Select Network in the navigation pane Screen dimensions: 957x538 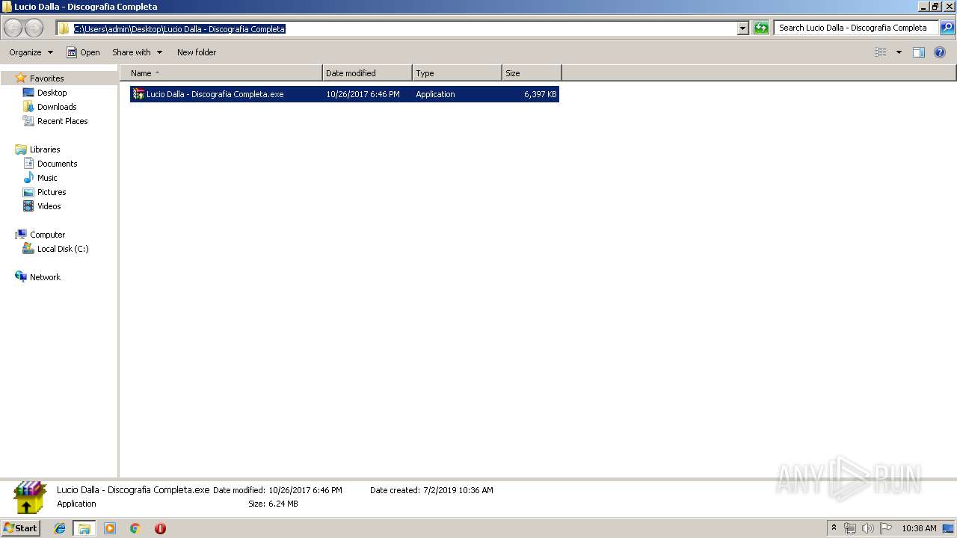click(45, 277)
